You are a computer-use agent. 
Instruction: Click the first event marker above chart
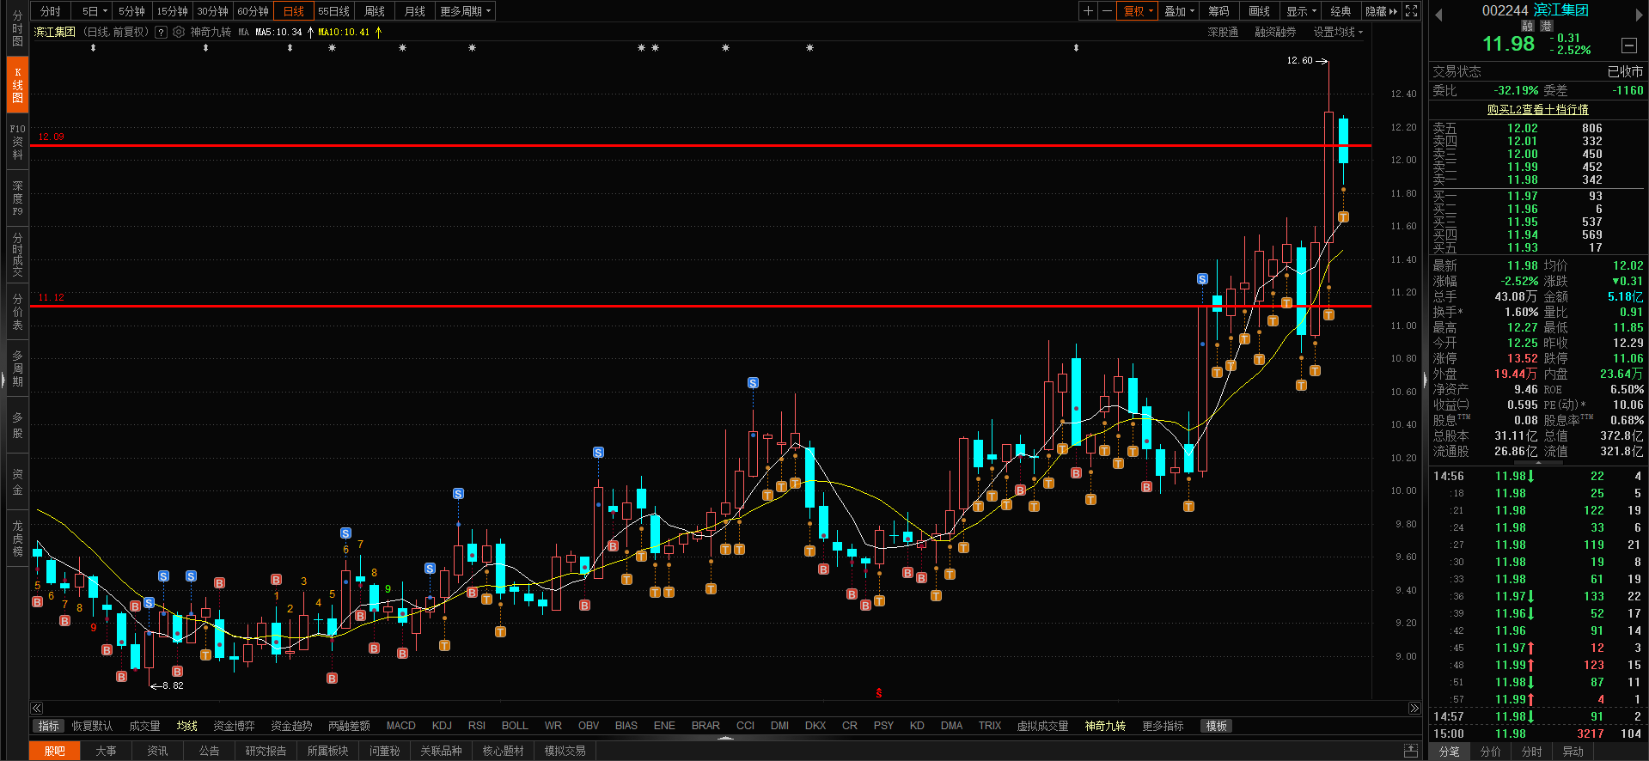click(x=93, y=48)
